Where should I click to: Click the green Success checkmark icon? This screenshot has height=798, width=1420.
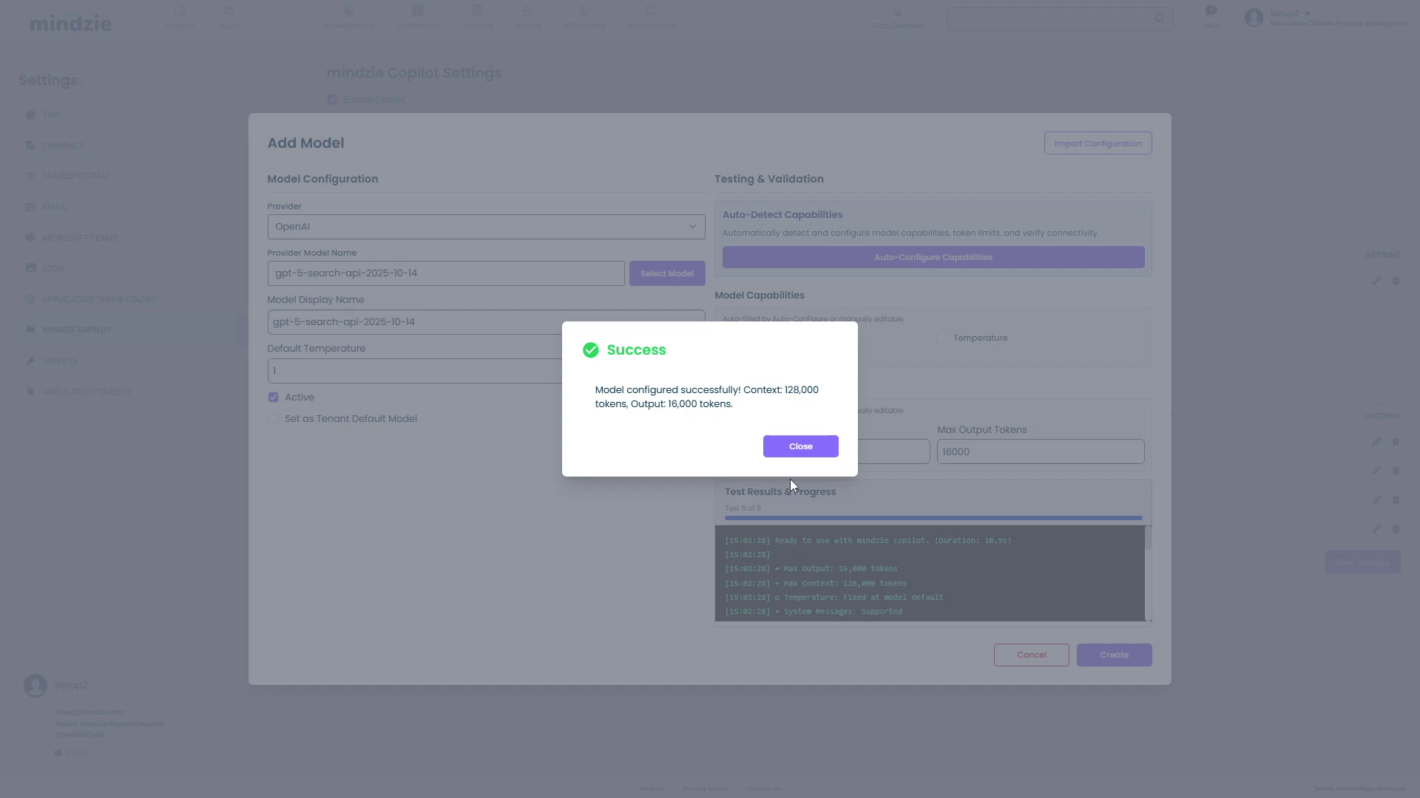pos(590,350)
